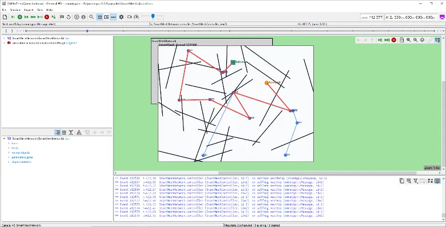Open the Simulate menu
Image resolution: width=446 pixels, height=227 pixels.
(x=15, y=10)
